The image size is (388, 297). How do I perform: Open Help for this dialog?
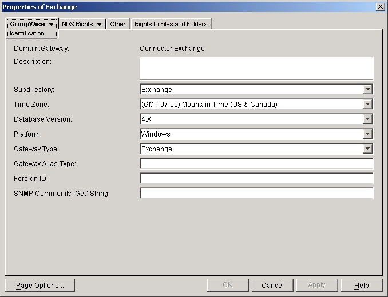[x=362, y=286]
